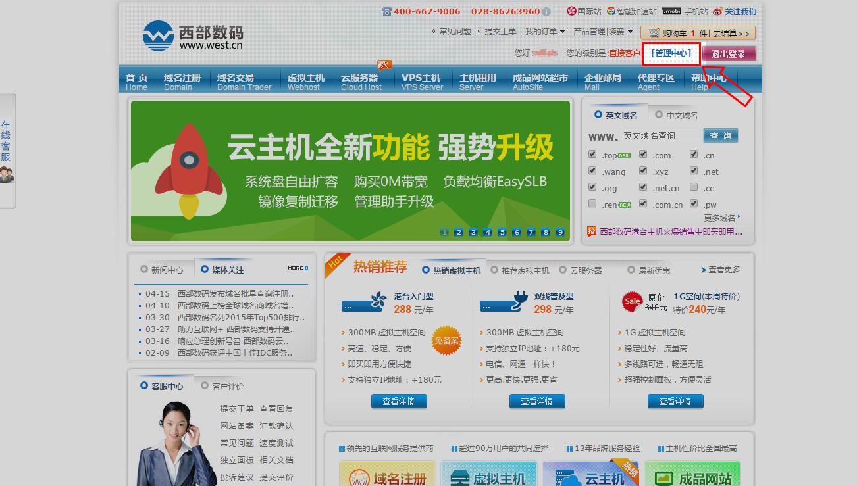
Task: Open the 域名注册 Domain navigation item
Action: coord(182,82)
